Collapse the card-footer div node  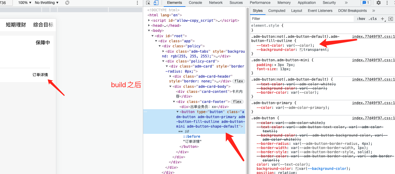tap(174, 102)
